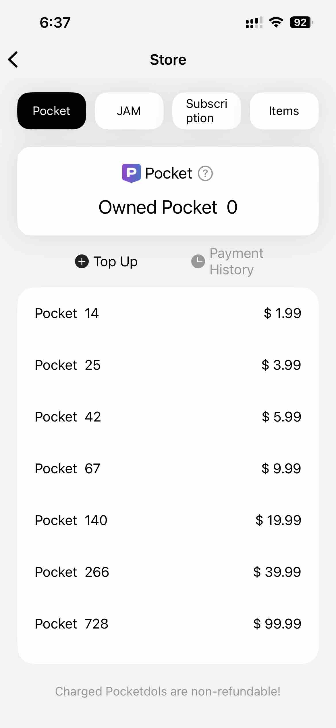Tap the Pocket 140 price $19.99
Viewport: 336px width, 728px height.
(x=278, y=520)
